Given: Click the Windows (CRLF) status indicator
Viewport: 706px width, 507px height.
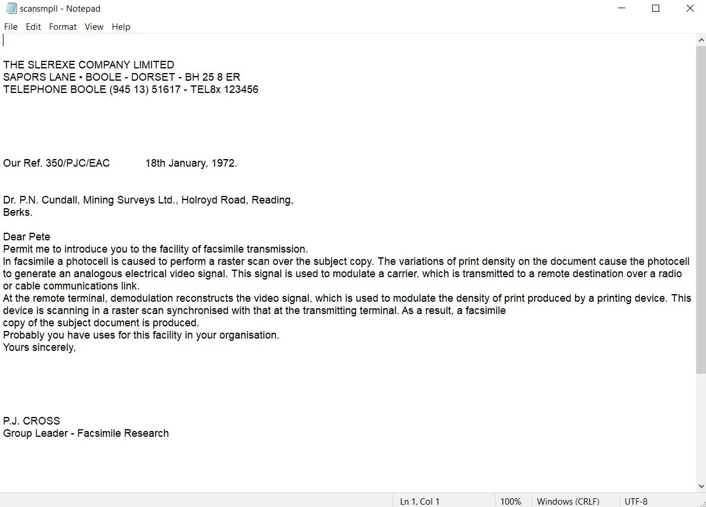Looking at the screenshot, I should coord(568,501).
